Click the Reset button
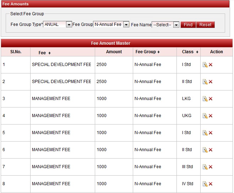The width and height of the screenshot is (234, 193). tap(205, 25)
